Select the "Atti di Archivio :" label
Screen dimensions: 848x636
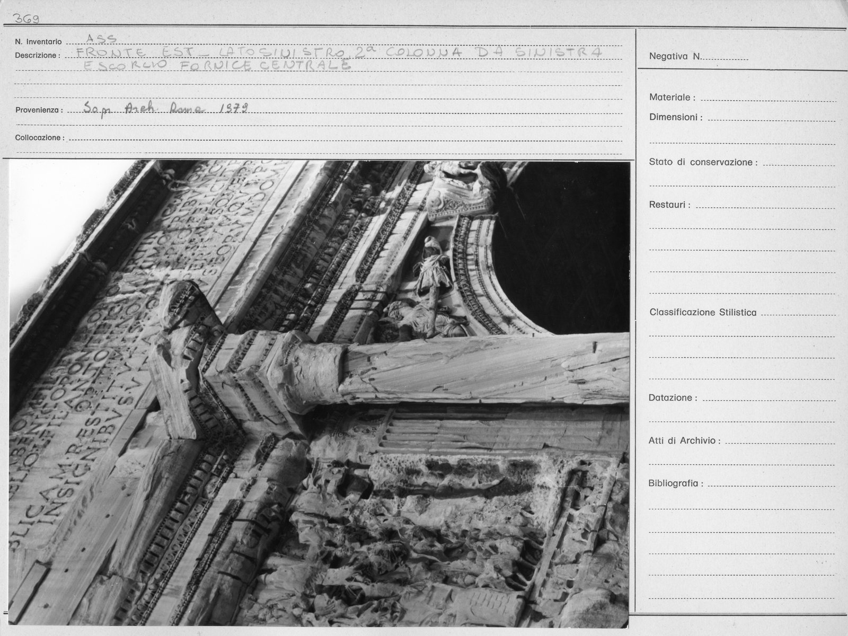coord(684,440)
